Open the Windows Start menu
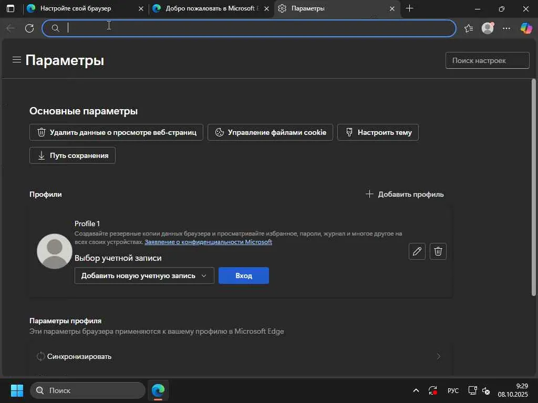Viewport: 538px width, 403px height. [x=17, y=390]
